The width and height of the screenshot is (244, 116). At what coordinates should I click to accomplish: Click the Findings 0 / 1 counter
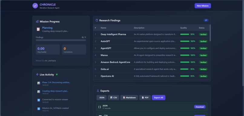tap(84, 37)
